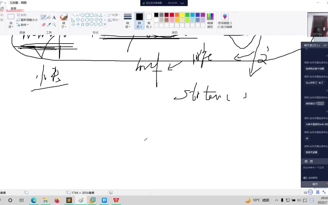Click the 我明天录播 chat message
This screenshot has height=205, width=328.
tap(311, 152)
